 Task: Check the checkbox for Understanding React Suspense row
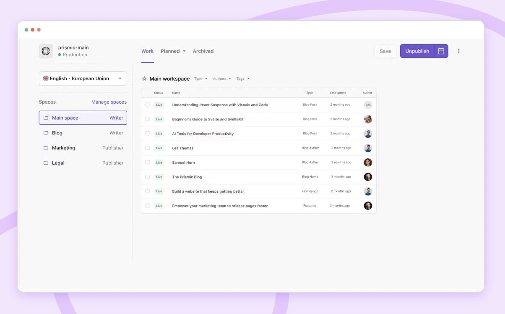pyautogui.click(x=147, y=105)
